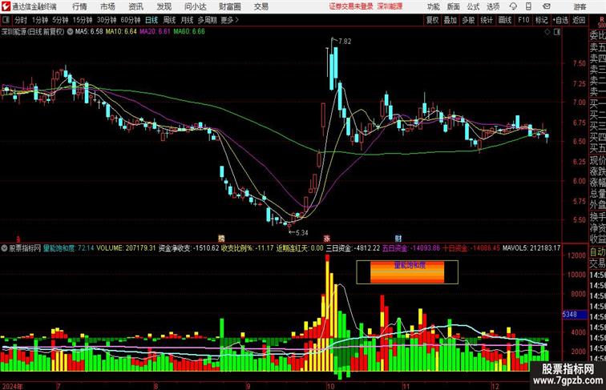
Task: Click the 复权 toolbar button
Action: pyautogui.click(x=433, y=20)
